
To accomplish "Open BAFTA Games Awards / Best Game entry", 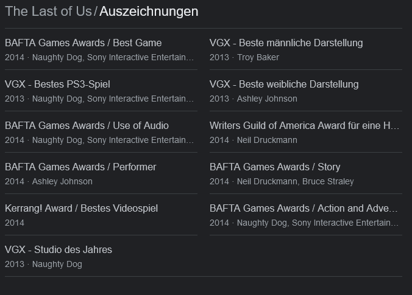I will point(83,43).
